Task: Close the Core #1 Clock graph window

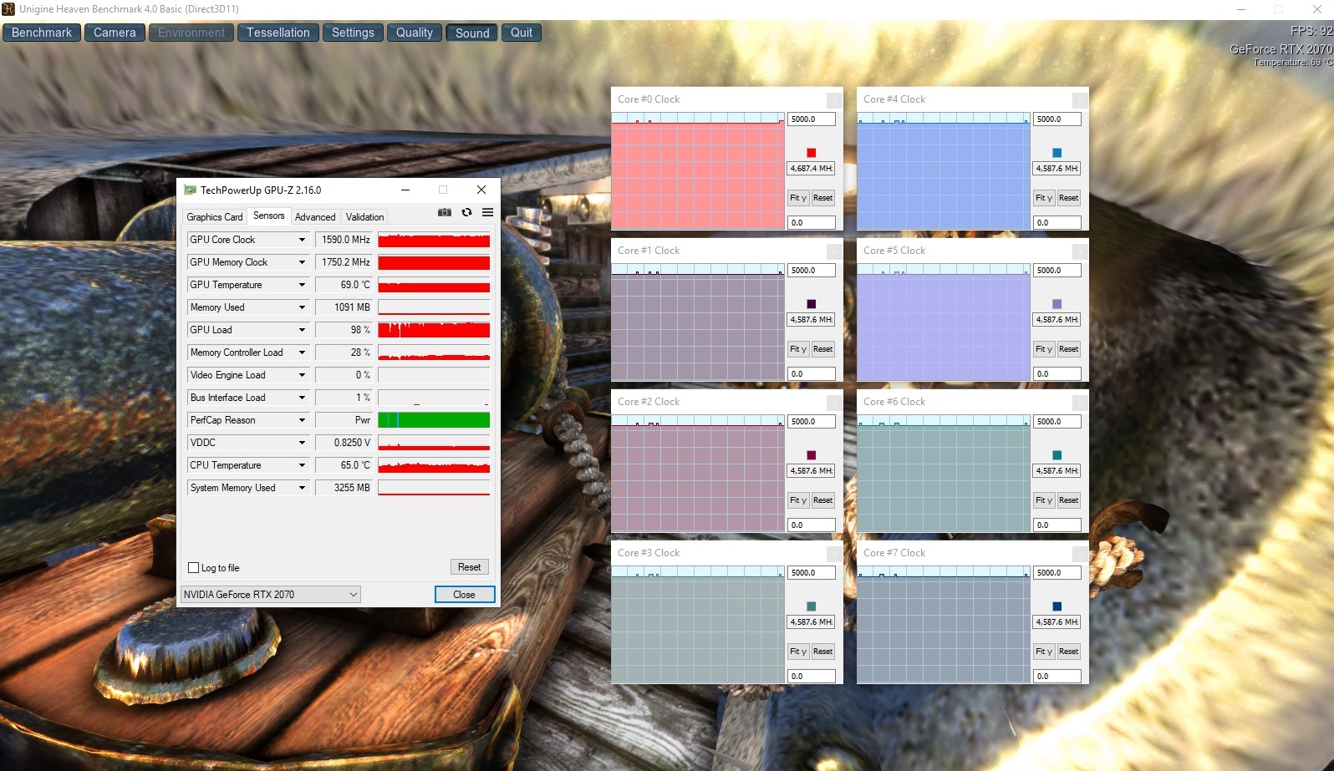Action: (x=833, y=251)
